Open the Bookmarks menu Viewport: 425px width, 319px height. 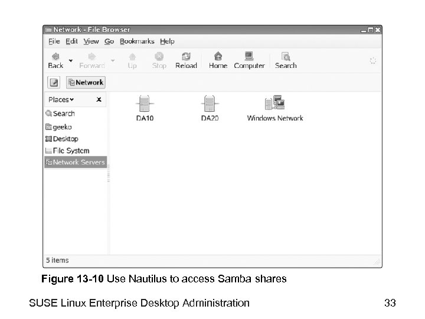click(137, 41)
